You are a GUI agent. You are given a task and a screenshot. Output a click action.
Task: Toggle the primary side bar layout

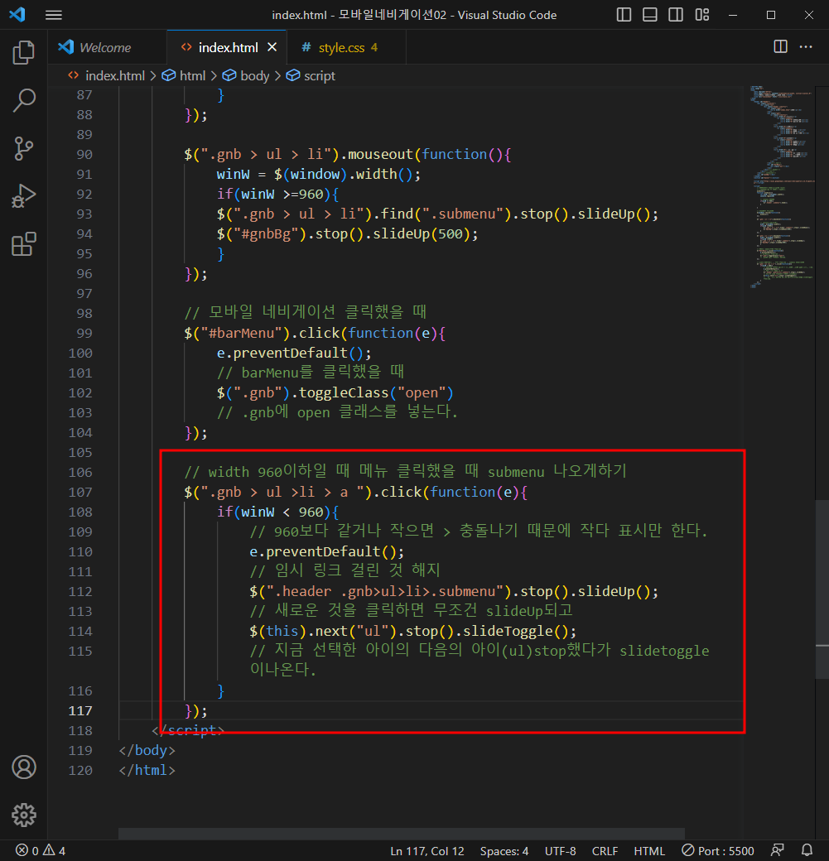pyautogui.click(x=624, y=15)
